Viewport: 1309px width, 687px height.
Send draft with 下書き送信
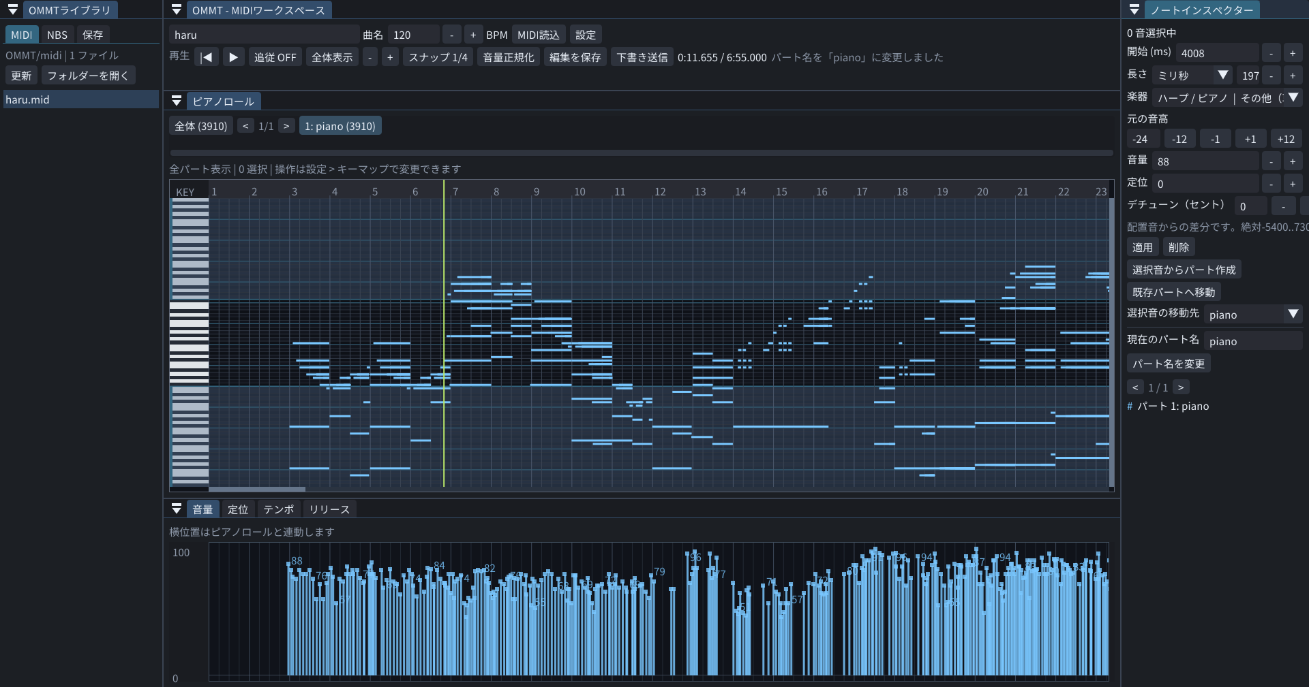642,57
